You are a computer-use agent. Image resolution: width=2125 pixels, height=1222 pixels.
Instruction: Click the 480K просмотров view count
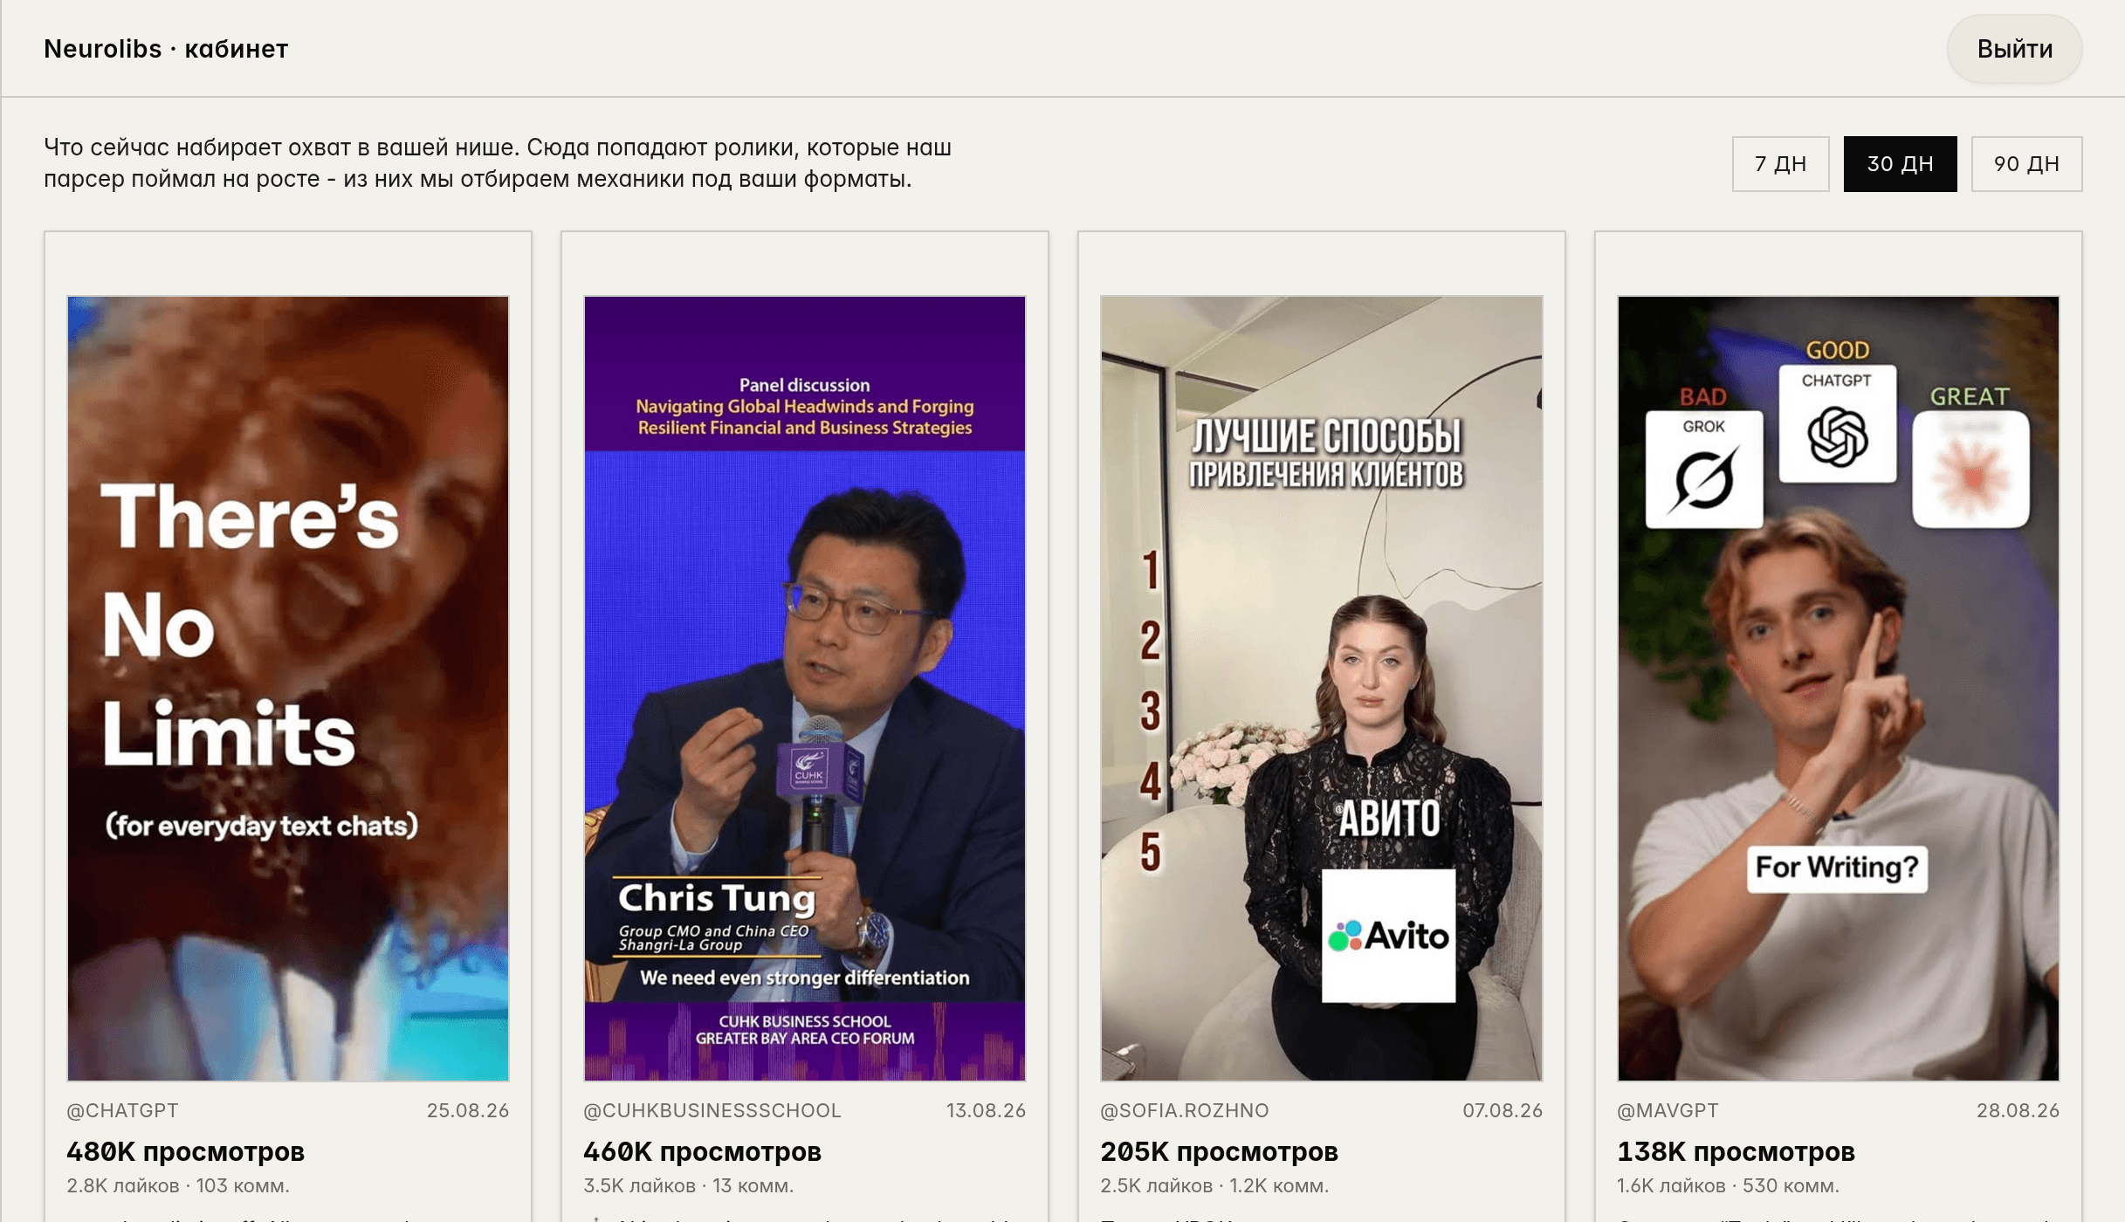point(185,1151)
